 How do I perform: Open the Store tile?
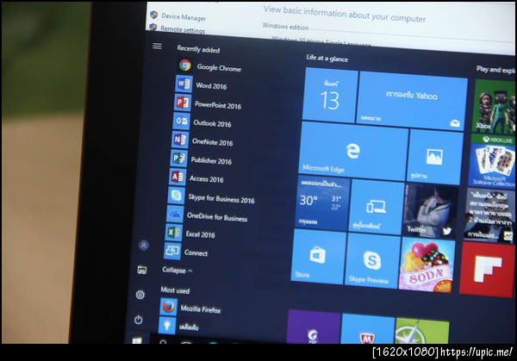pyautogui.click(x=319, y=257)
